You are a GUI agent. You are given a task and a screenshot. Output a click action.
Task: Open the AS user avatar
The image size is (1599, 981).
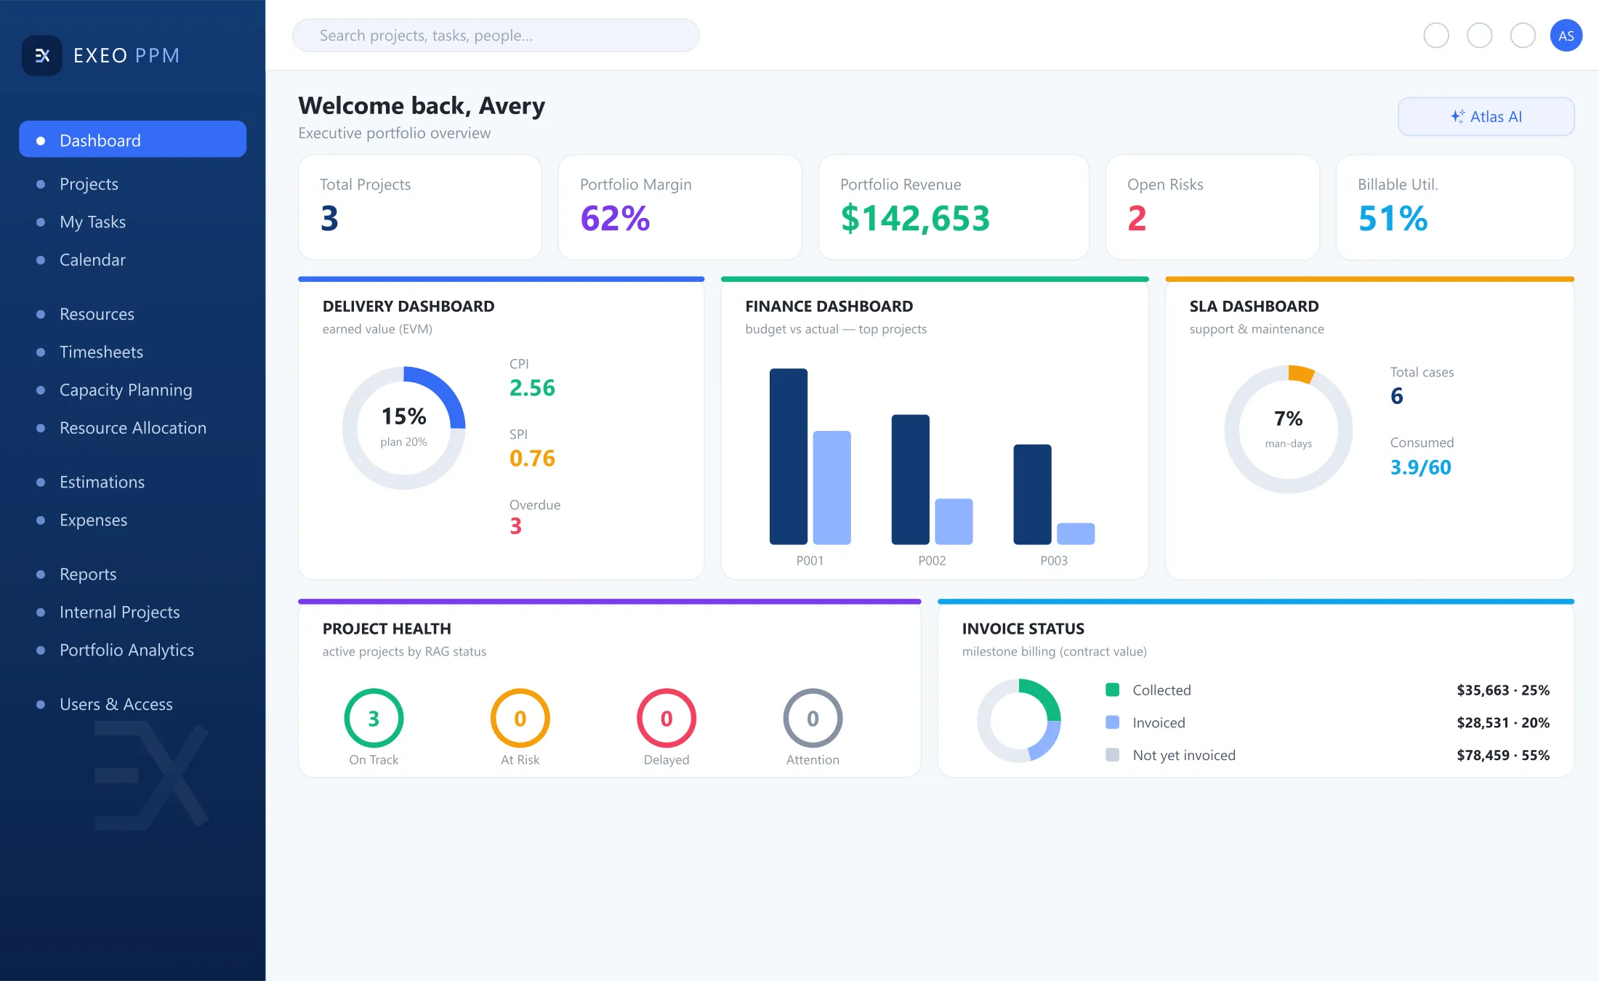[1566, 36]
